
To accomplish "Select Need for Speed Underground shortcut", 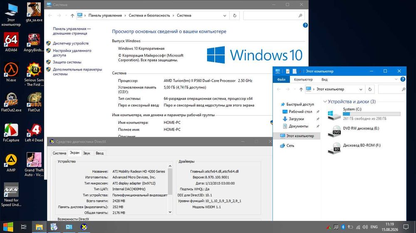I will 11,195.
